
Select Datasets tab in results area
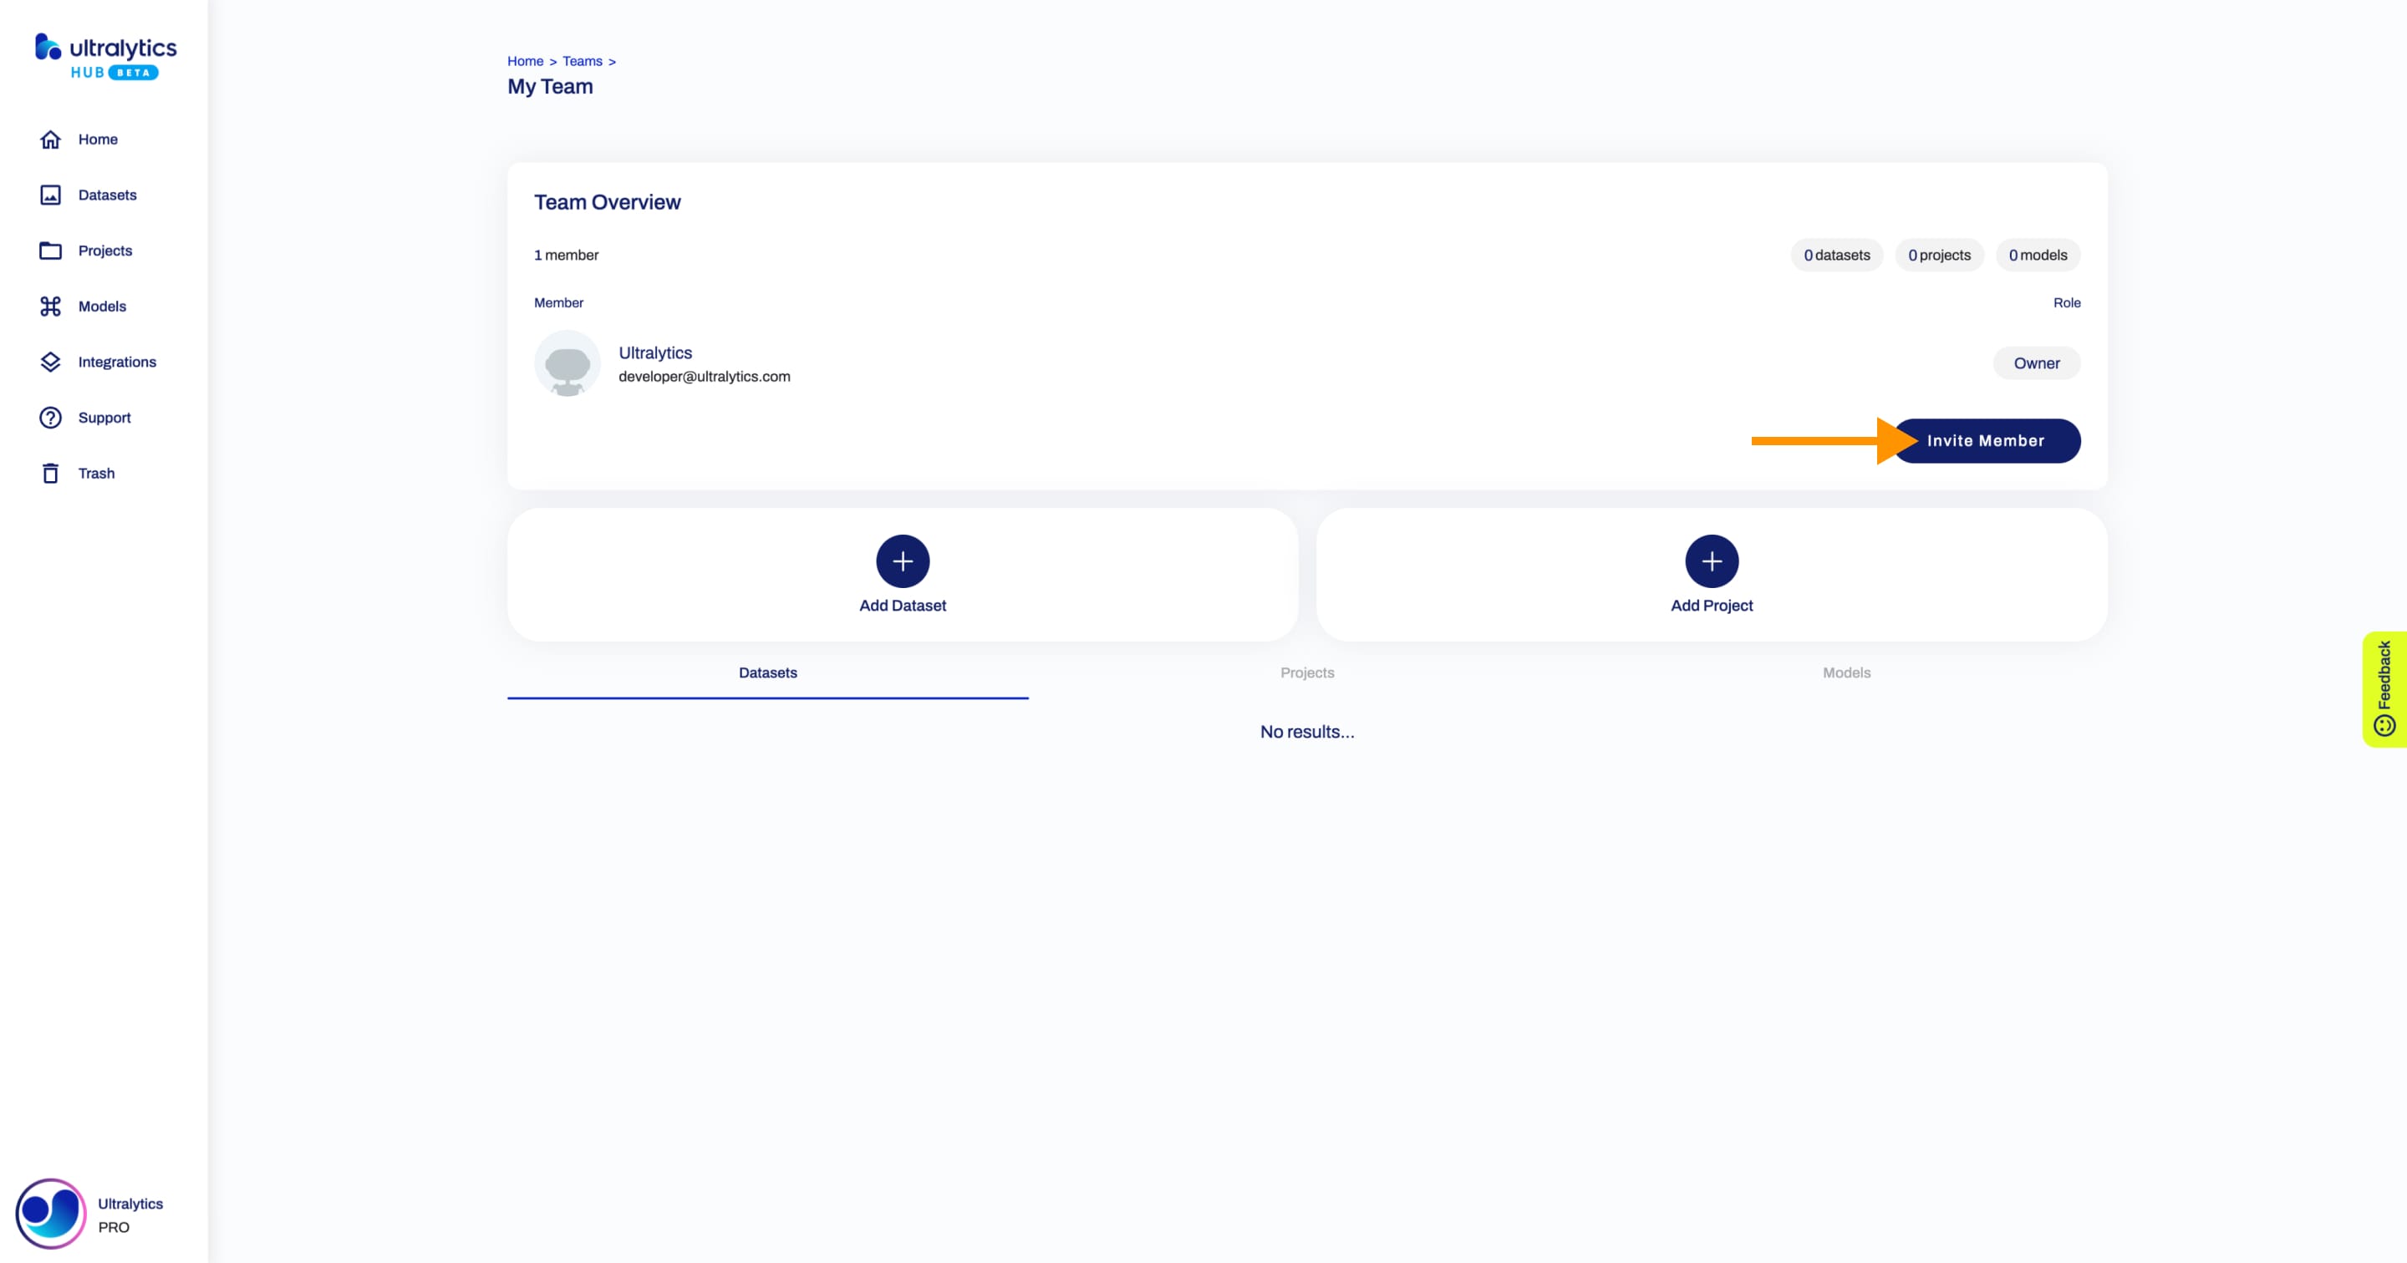point(769,672)
